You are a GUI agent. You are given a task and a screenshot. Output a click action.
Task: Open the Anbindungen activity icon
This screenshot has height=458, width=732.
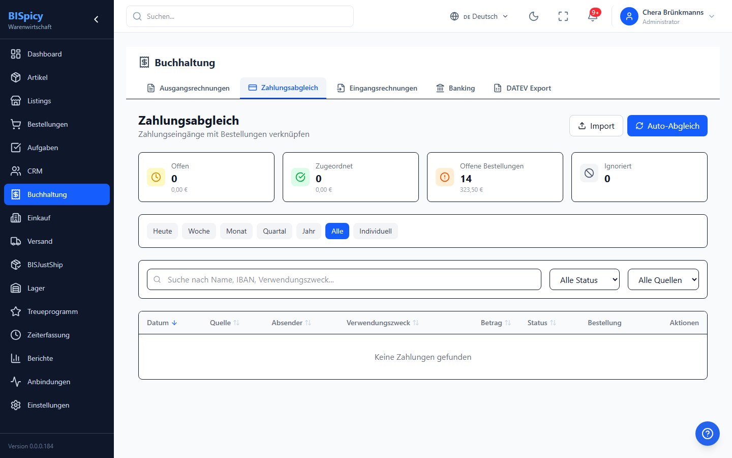pos(16,382)
